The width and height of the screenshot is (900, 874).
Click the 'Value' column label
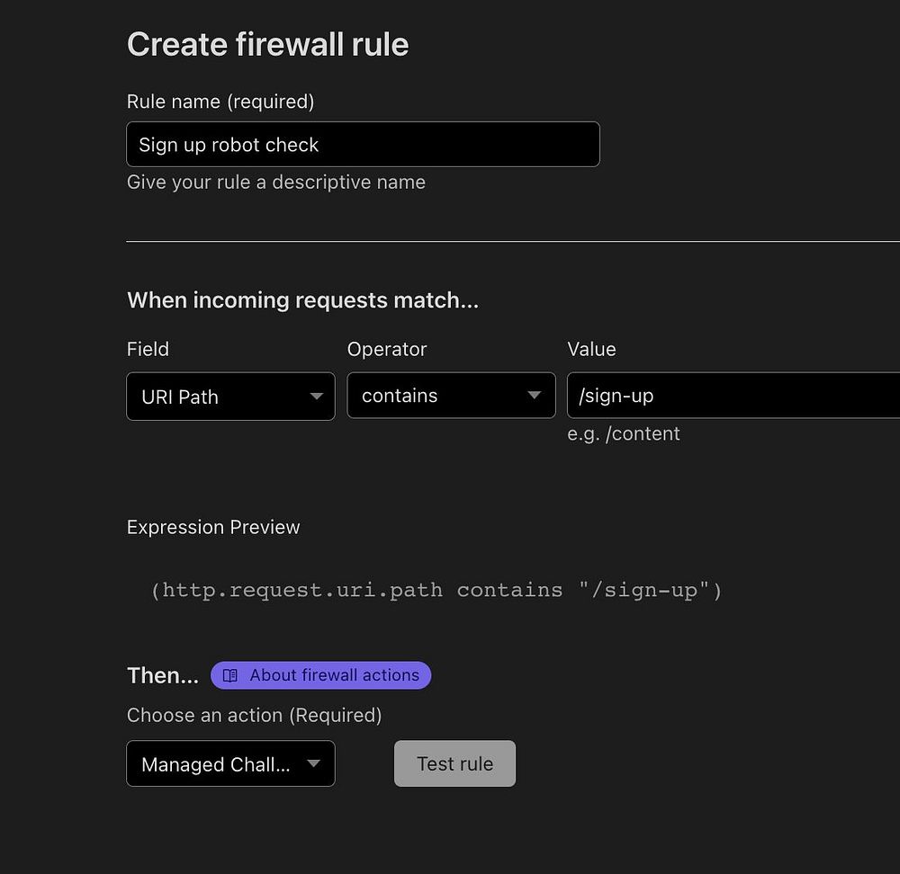click(x=591, y=349)
